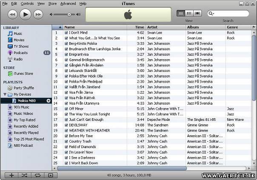The height and width of the screenshot is (180, 257).
Task: Uncheck the Off Minor track
Action: pos(66,109)
